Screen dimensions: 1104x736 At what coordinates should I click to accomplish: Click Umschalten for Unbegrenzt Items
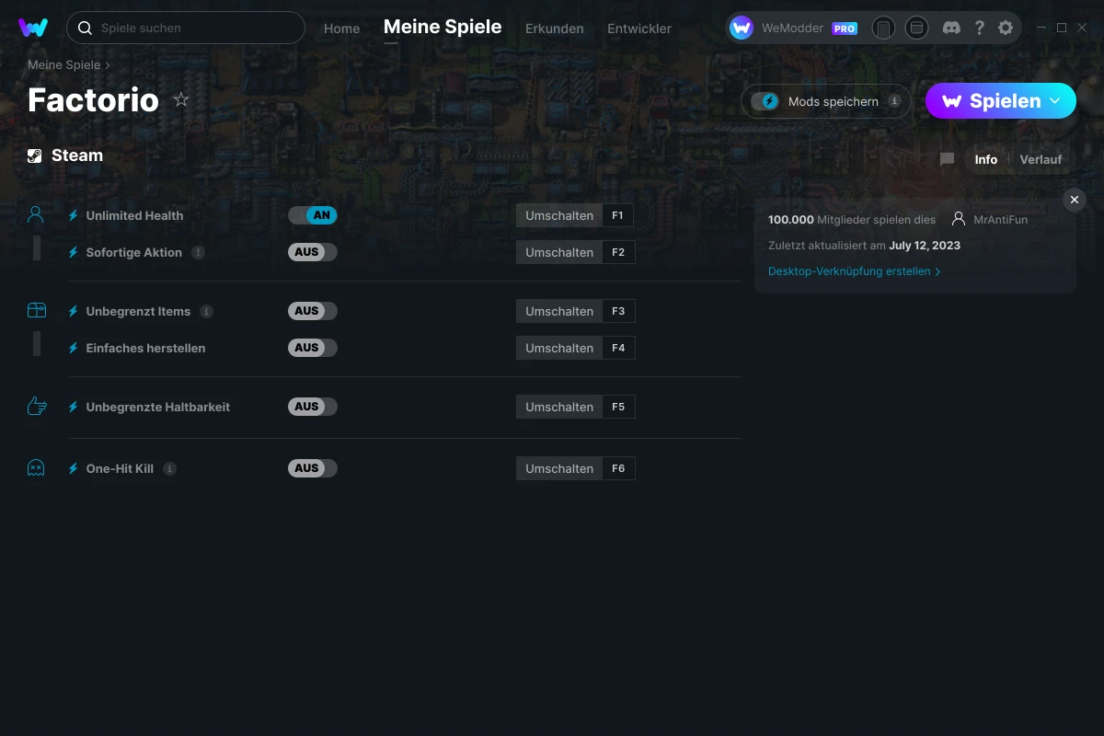(x=559, y=311)
